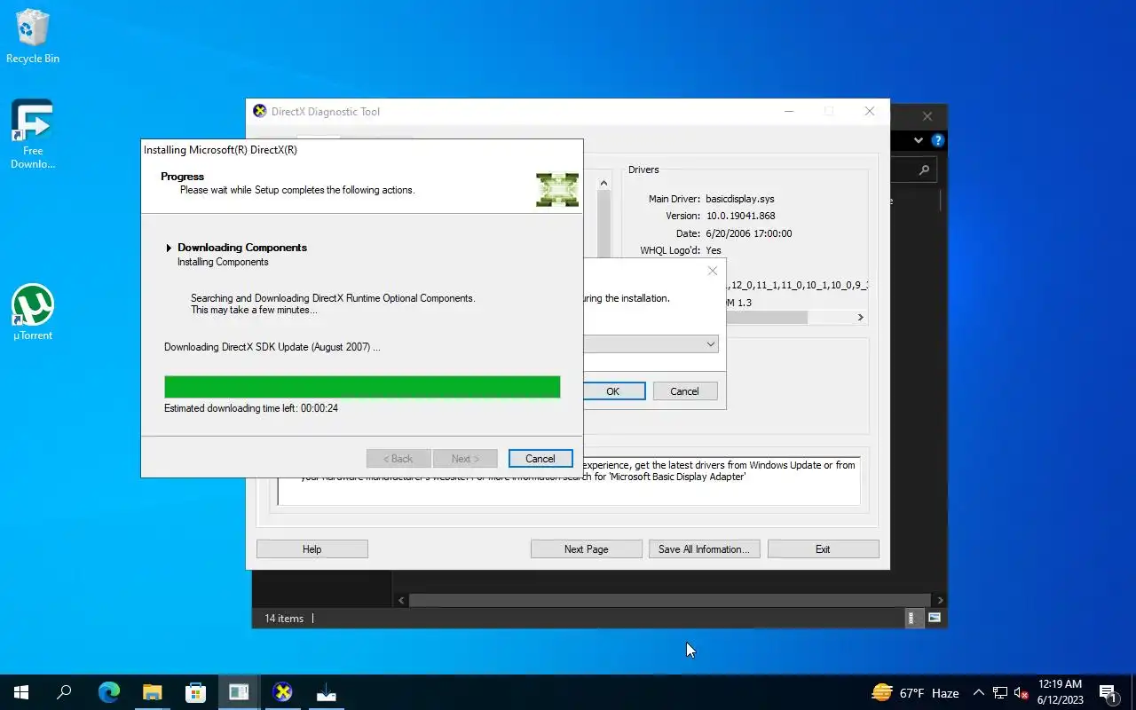Open the clock showing 12:19 AM

pyautogui.click(x=1060, y=692)
